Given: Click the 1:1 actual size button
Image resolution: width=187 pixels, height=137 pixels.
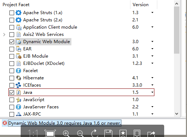Looking at the screenshot, I should pos(33,133).
